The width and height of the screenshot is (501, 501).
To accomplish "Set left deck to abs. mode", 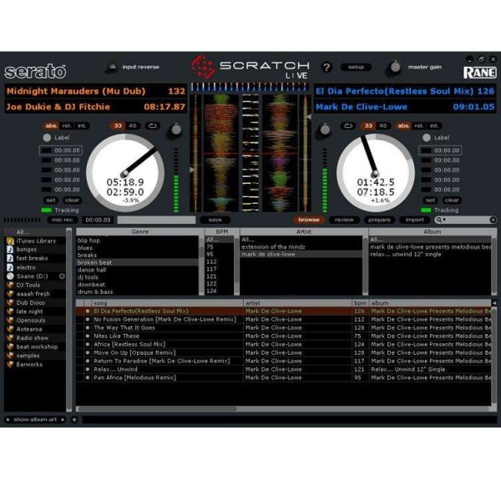I will [52, 126].
